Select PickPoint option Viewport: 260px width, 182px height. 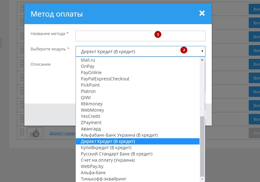138,85
